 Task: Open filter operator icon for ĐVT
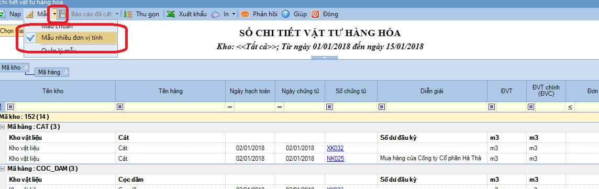tap(491, 106)
